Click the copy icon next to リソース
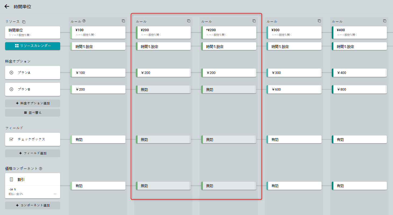Image resolution: width=393 pixels, height=215 pixels. 24,21
